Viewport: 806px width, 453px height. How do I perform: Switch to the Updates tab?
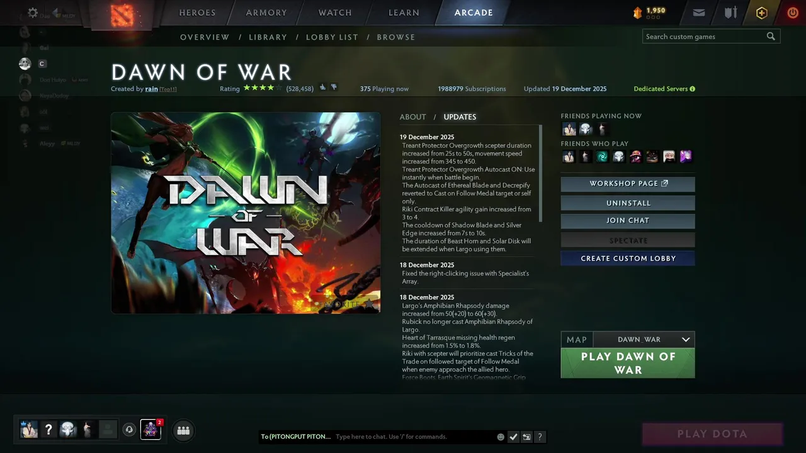(460, 117)
